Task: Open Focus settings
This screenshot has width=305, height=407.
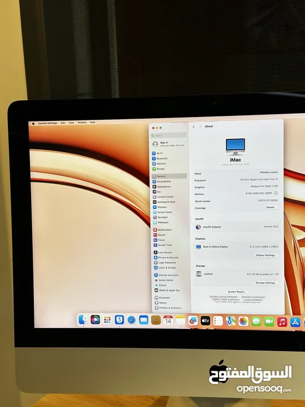Action: point(159,240)
